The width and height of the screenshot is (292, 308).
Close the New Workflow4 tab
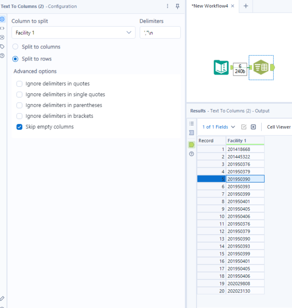(233, 6)
